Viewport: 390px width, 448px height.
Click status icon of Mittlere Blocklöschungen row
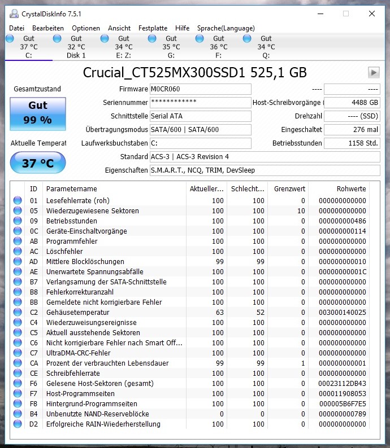click(x=18, y=261)
